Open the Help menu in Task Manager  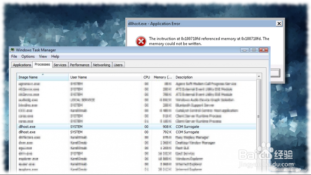point(55,56)
